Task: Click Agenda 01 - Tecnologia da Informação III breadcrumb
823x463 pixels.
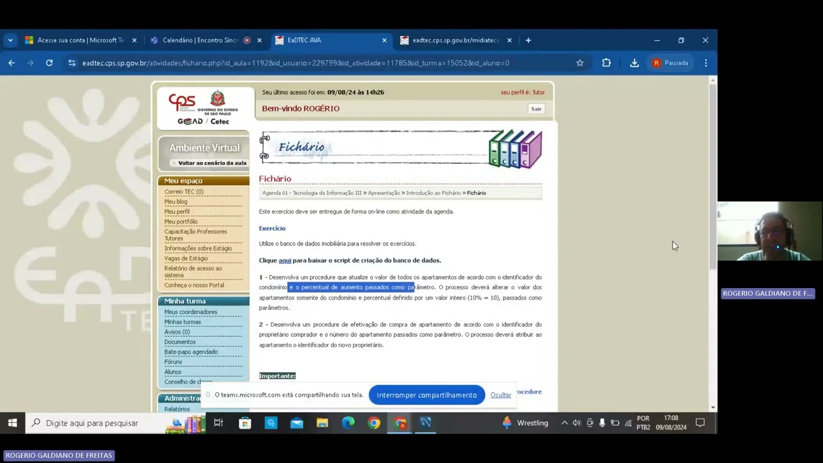Action: tap(312, 193)
